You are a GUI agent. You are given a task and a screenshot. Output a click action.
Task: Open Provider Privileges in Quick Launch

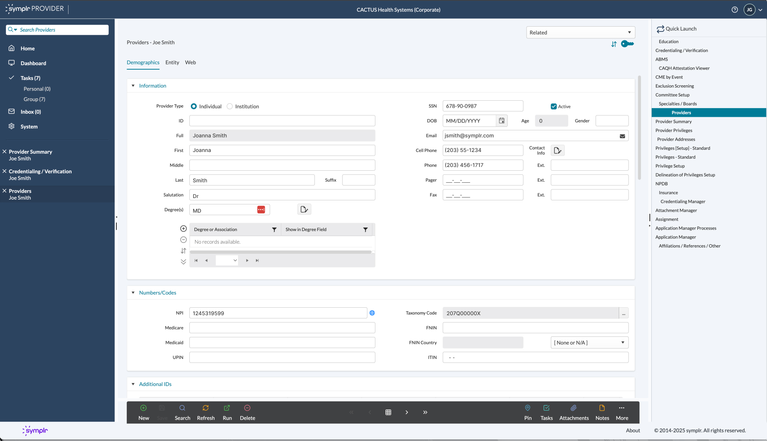tap(673, 130)
